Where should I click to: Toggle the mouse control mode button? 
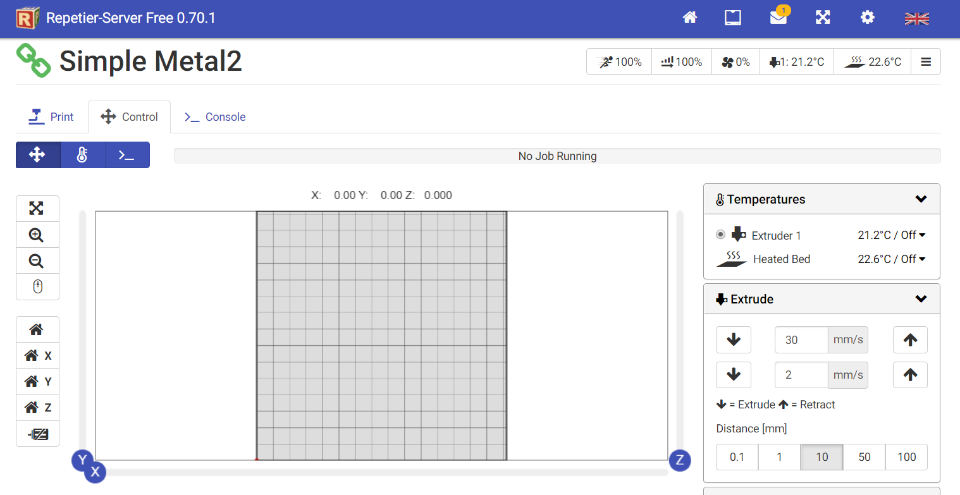pyautogui.click(x=37, y=287)
